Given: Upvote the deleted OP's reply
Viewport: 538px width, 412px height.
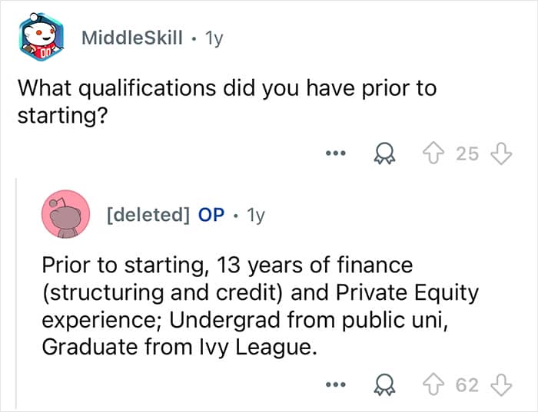Looking at the screenshot, I should pos(436,384).
